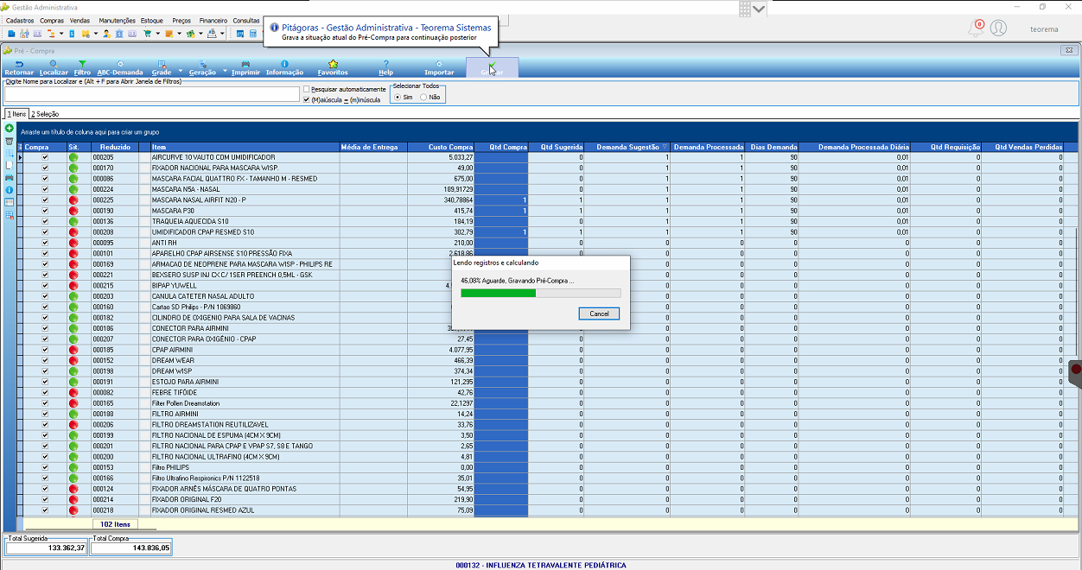
Task: Open the Cadastros menu
Action: tap(20, 20)
